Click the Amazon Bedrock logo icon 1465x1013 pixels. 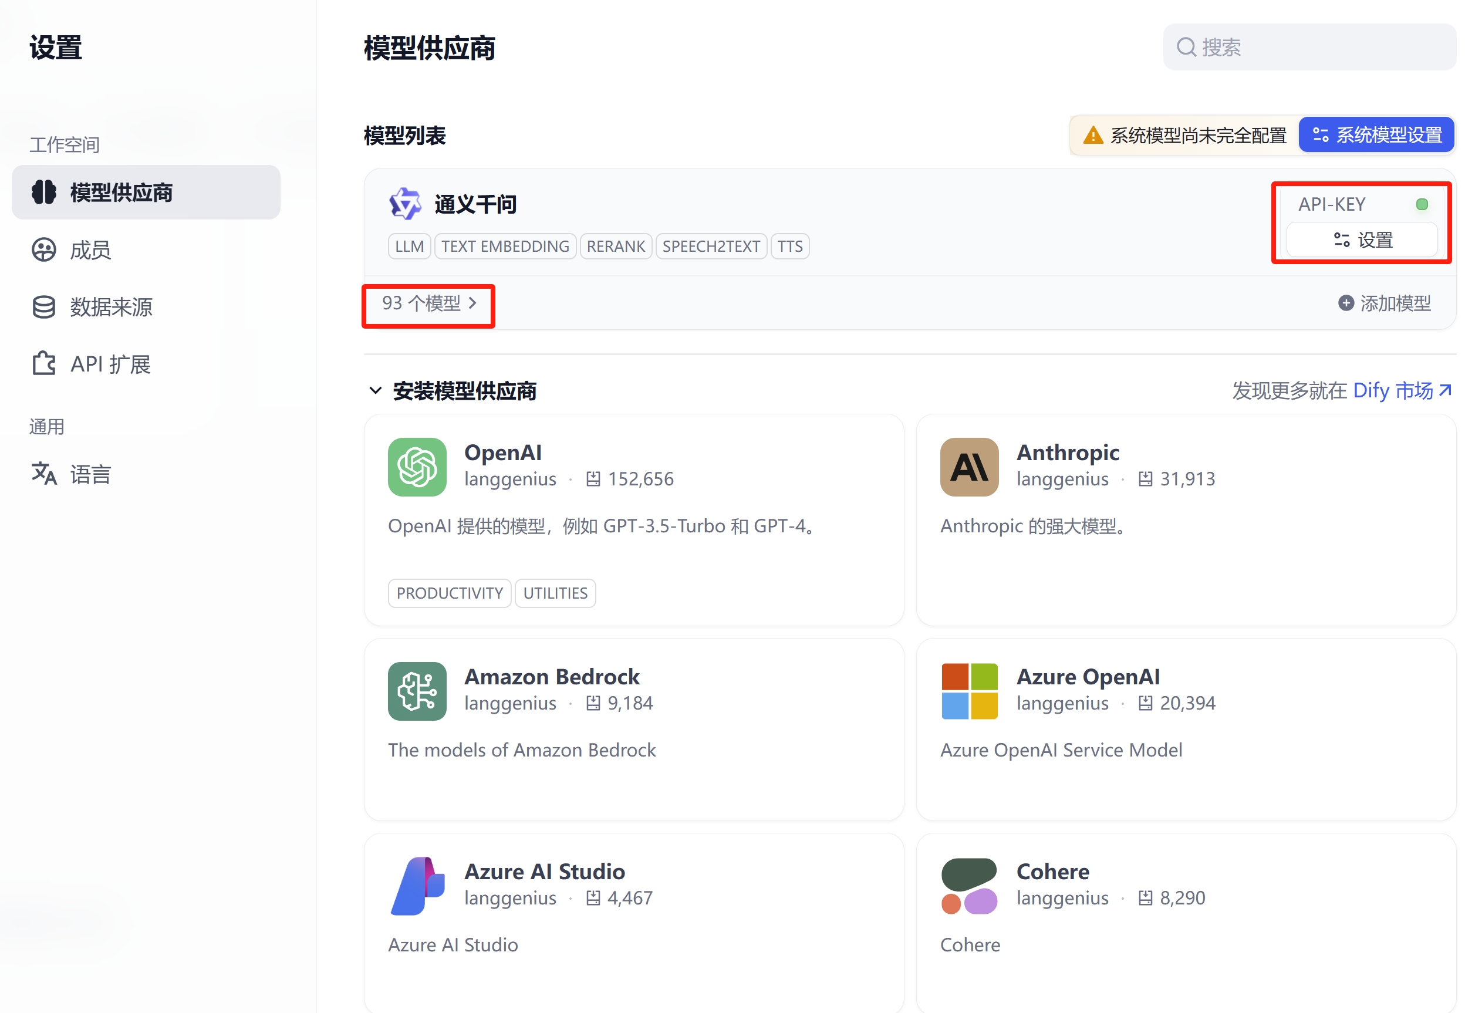click(x=417, y=691)
